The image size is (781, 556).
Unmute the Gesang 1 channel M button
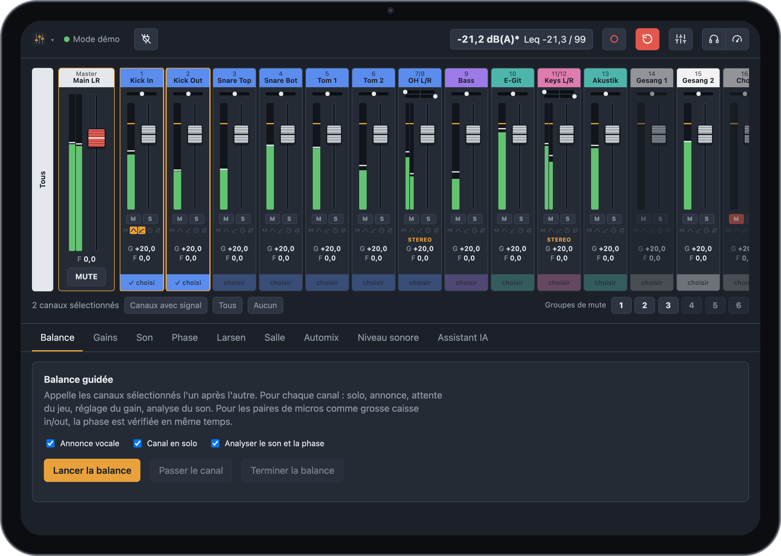(x=643, y=219)
